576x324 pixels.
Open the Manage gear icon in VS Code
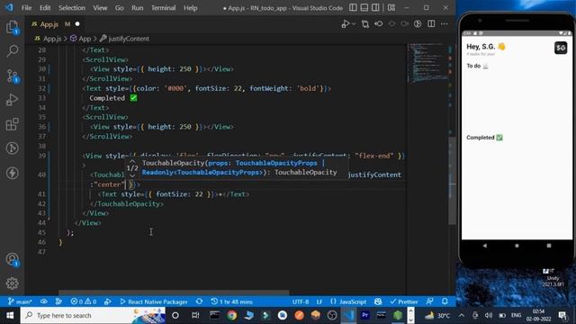pyautogui.click(x=12, y=283)
